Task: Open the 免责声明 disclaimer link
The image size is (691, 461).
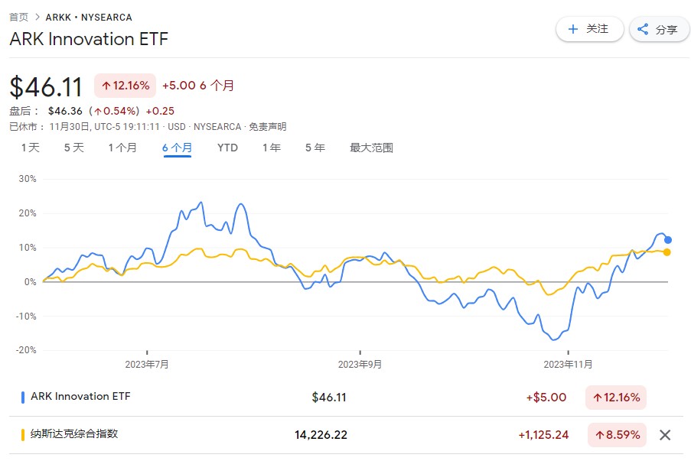Action: (x=269, y=126)
